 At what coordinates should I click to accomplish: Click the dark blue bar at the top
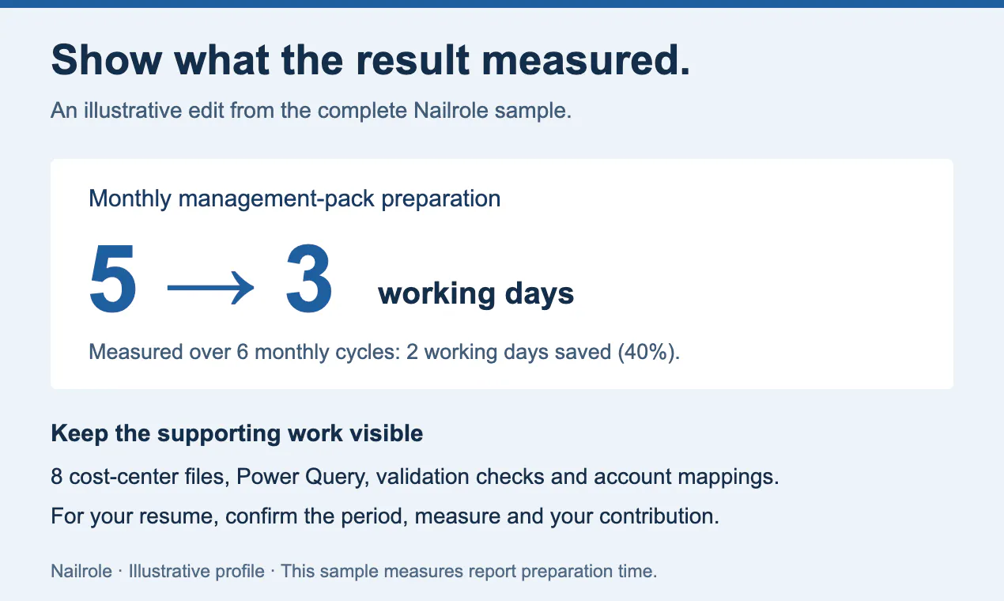[502, 4]
